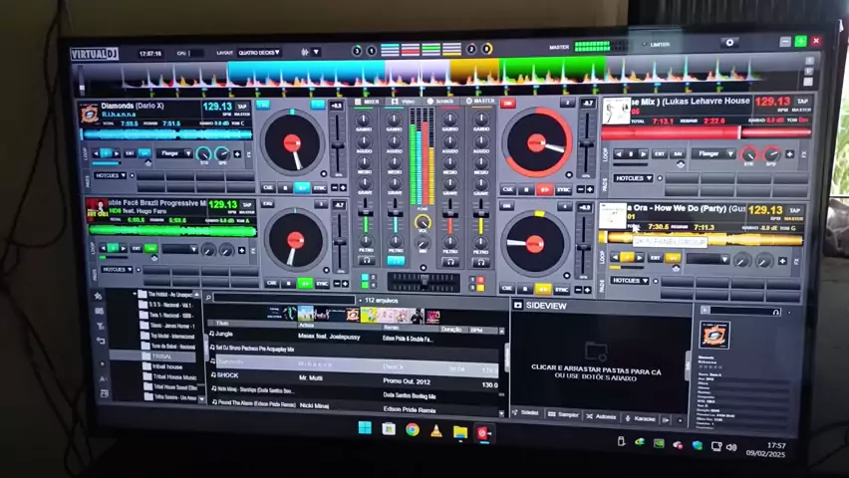The image size is (849, 478).
Task: Click deck 1 Rihanna album art
Action: click(x=90, y=114)
